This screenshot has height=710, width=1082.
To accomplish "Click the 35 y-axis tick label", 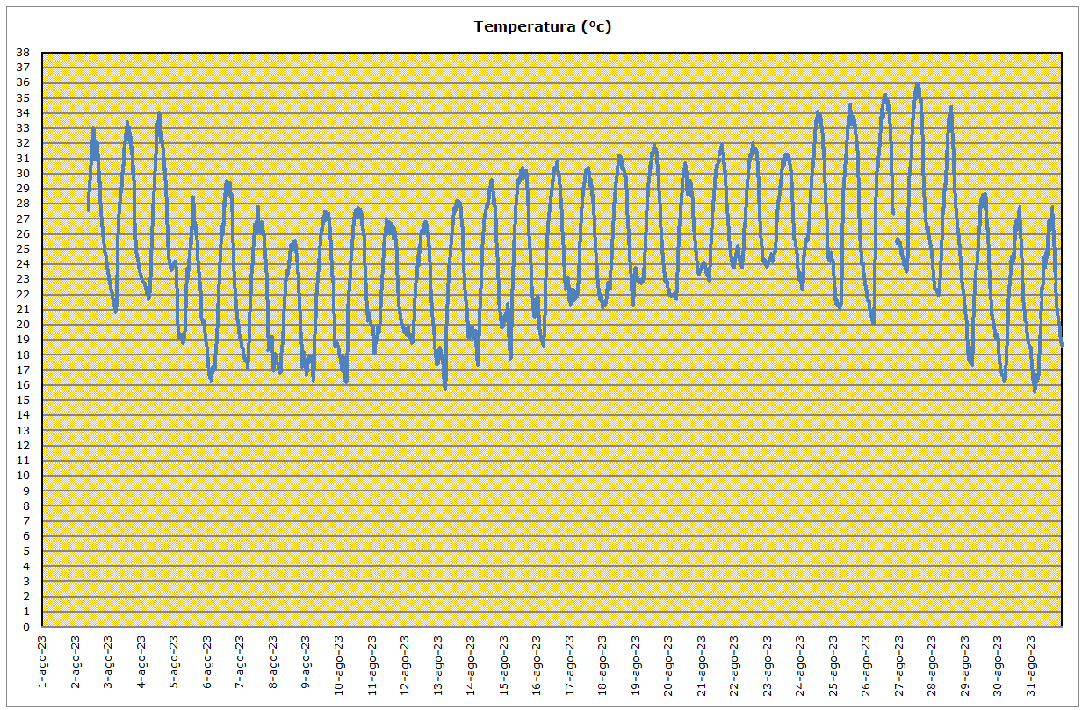I will pyautogui.click(x=24, y=97).
